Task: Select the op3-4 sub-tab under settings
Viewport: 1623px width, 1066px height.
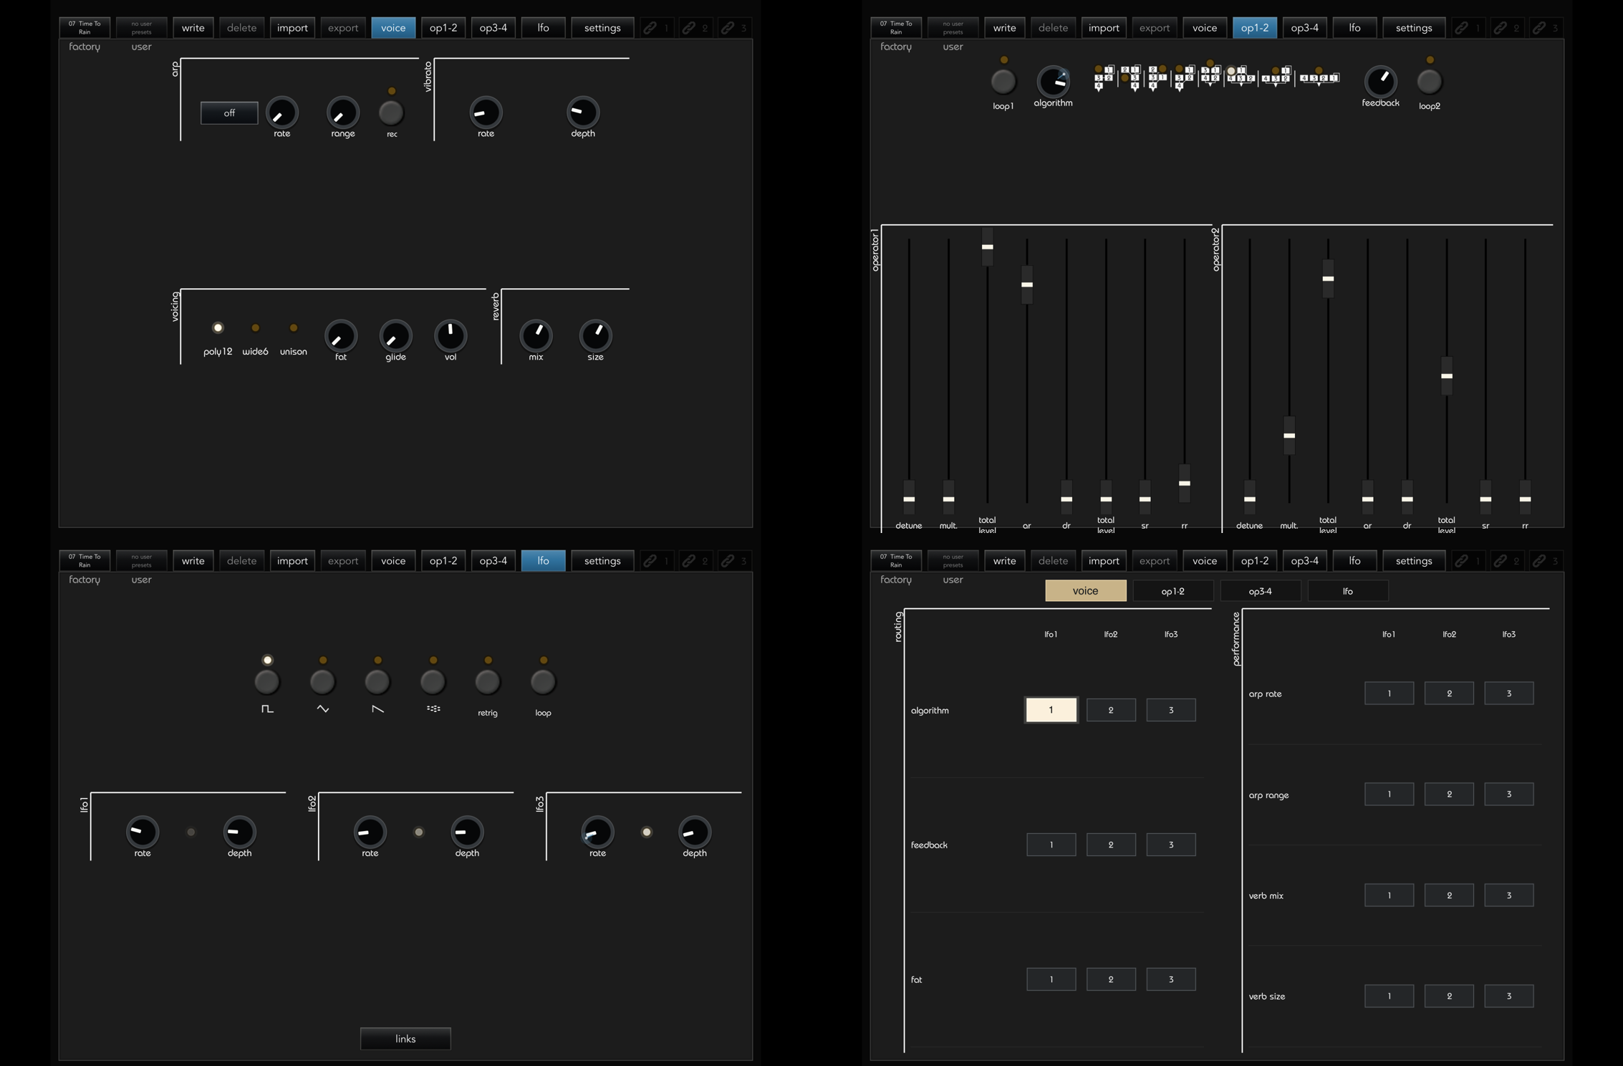Action: pos(1260,591)
